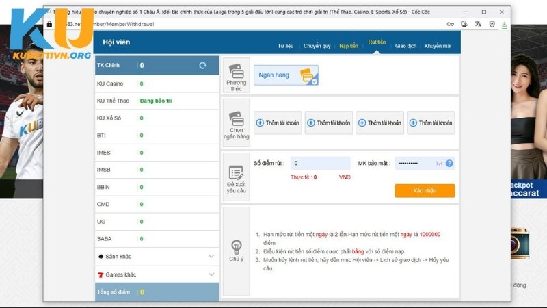Click the shield protection icon in address bar

pyautogui.click(x=492, y=24)
